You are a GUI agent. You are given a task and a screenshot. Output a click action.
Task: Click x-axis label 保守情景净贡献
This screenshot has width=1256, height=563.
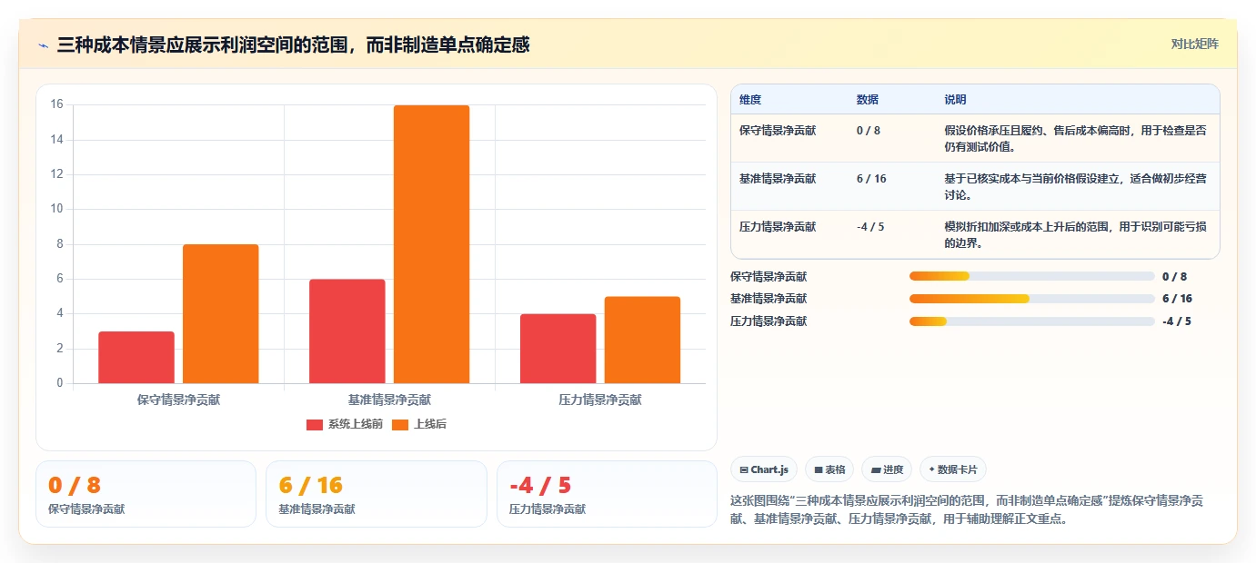[x=178, y=400]
